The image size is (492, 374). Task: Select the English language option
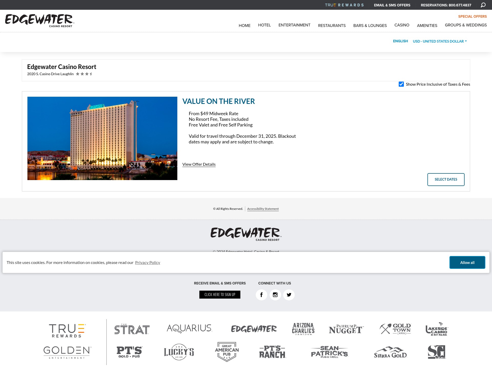401,41
